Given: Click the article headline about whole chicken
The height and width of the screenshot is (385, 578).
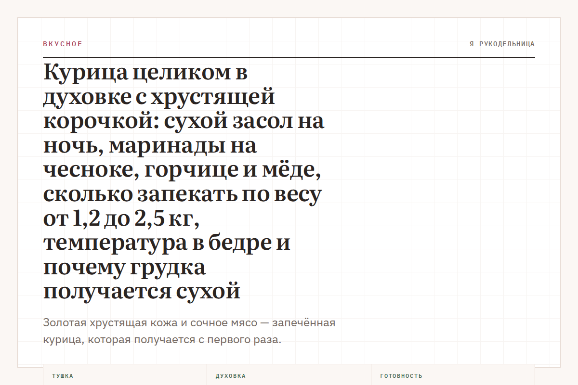Looking at the screenshot, I should [184, 182].
